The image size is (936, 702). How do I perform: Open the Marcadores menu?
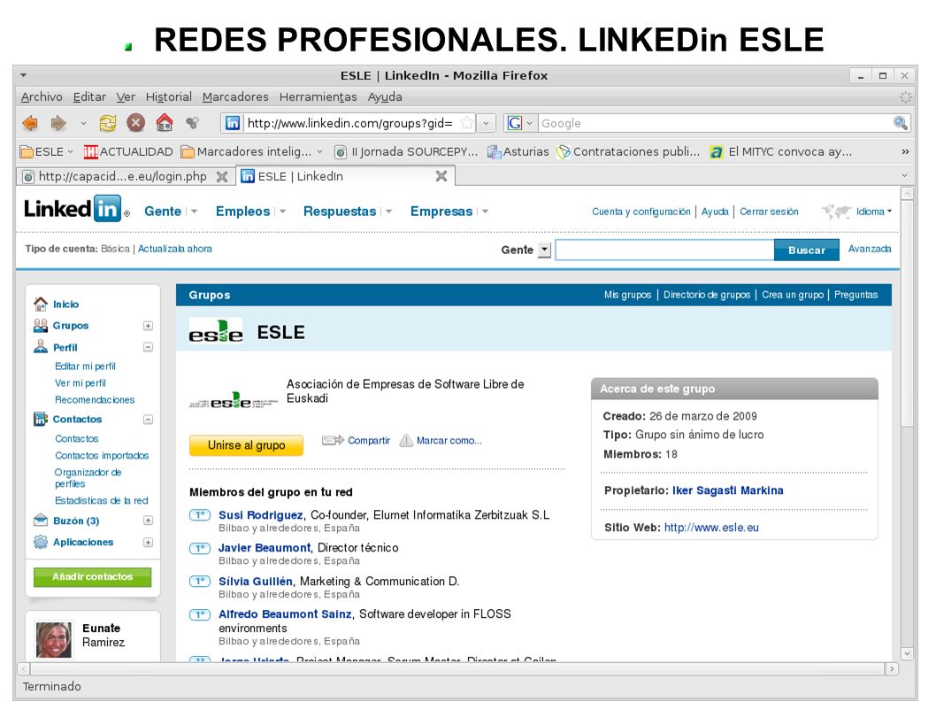235,96
